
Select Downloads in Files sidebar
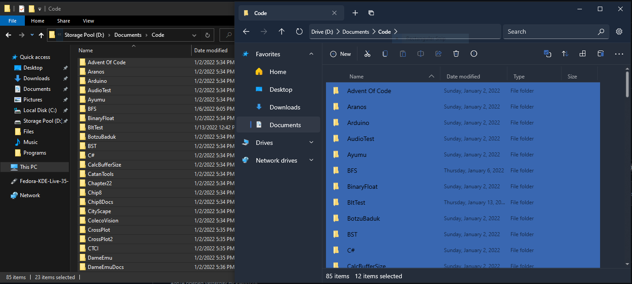tap(278, 107)
